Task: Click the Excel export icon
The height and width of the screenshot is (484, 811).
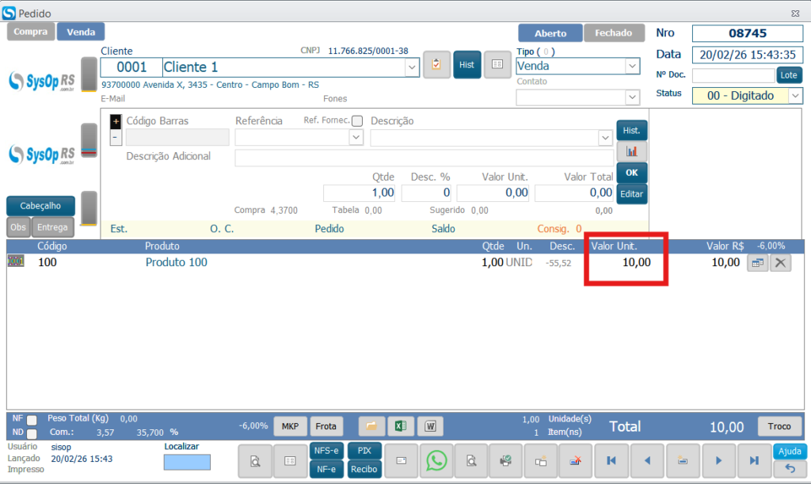Action: (401, 426)
